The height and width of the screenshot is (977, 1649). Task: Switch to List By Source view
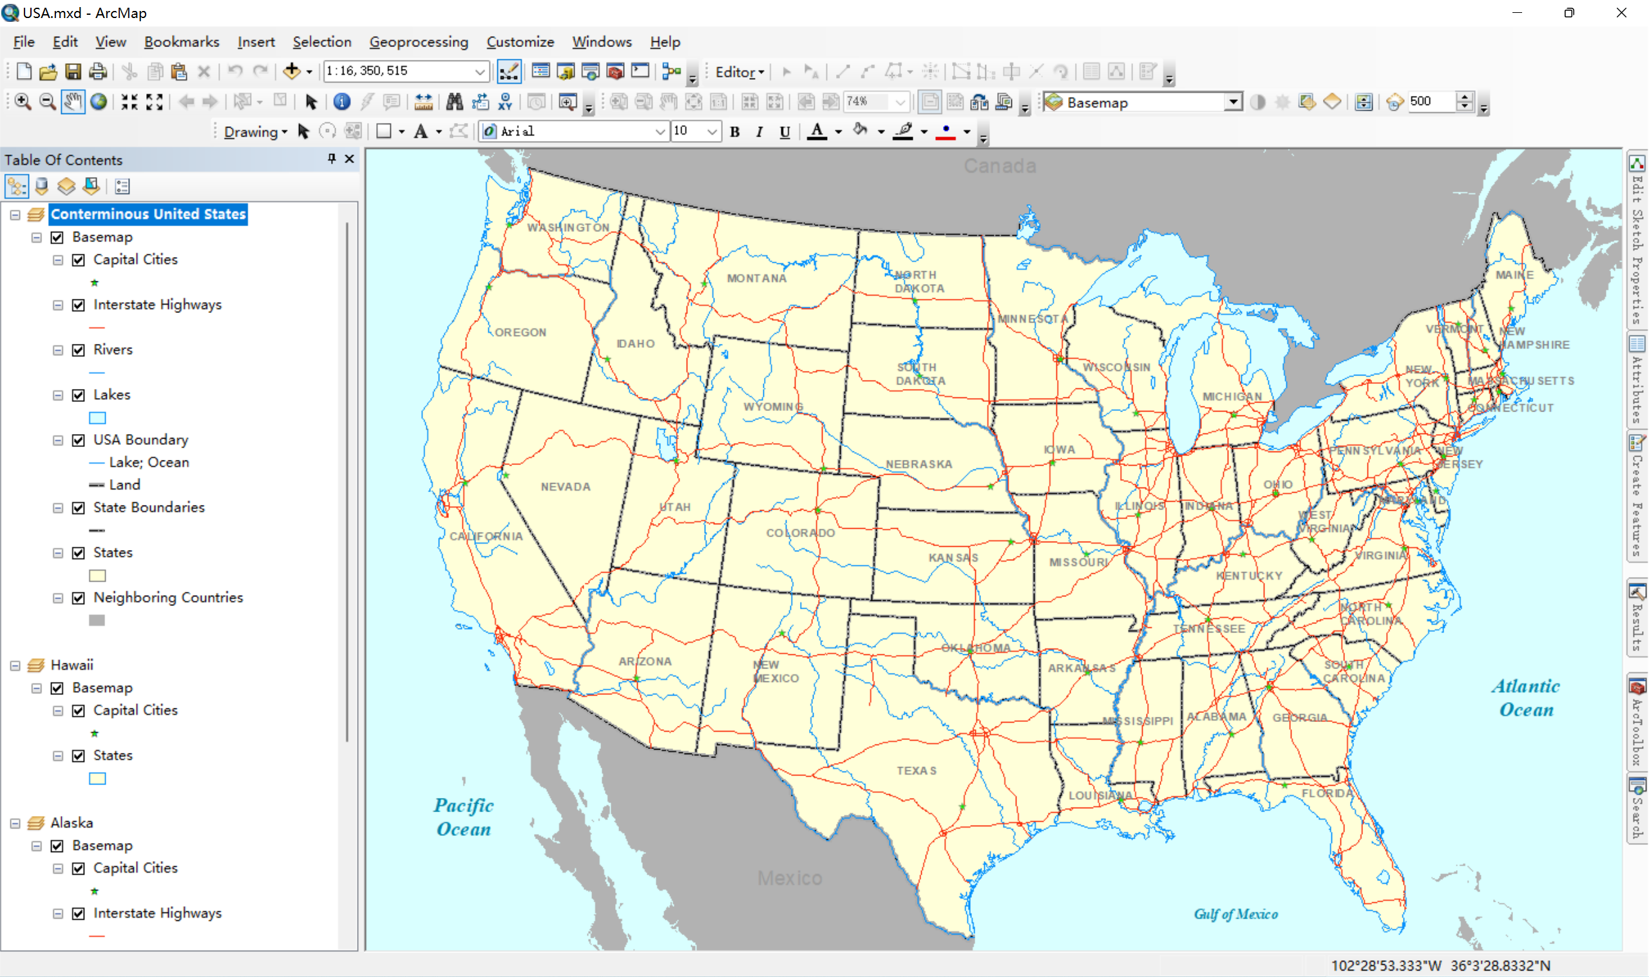click(41, 186)
